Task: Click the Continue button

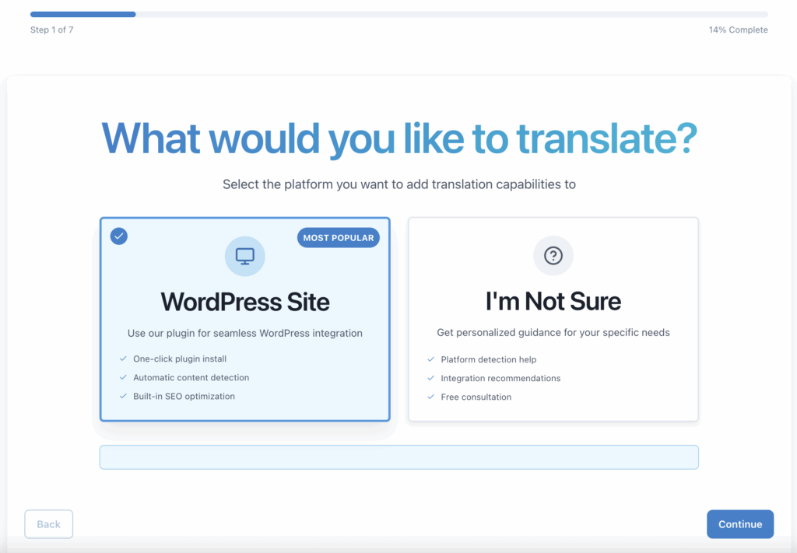Action: [740, 524]
